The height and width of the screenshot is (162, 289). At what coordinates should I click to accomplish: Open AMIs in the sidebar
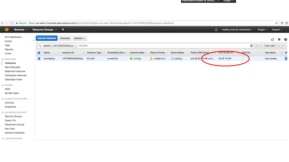8,89
